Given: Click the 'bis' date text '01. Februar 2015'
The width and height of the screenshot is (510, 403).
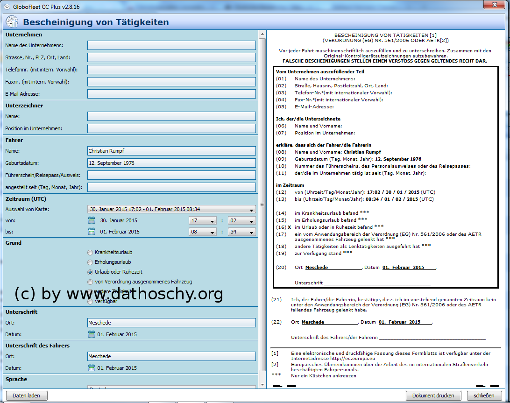Looking at the screenshot, I should [x=120, y=232].
